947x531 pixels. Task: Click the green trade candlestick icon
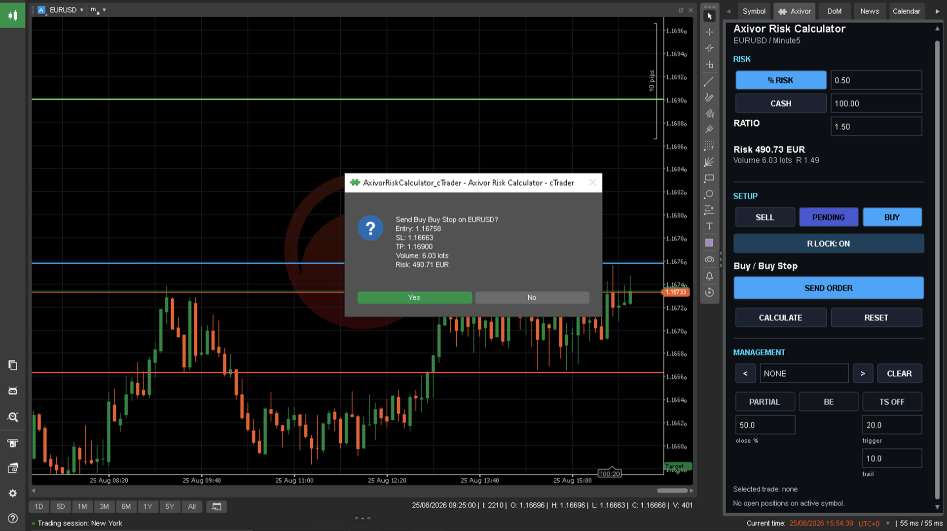[x=13, y=15]
